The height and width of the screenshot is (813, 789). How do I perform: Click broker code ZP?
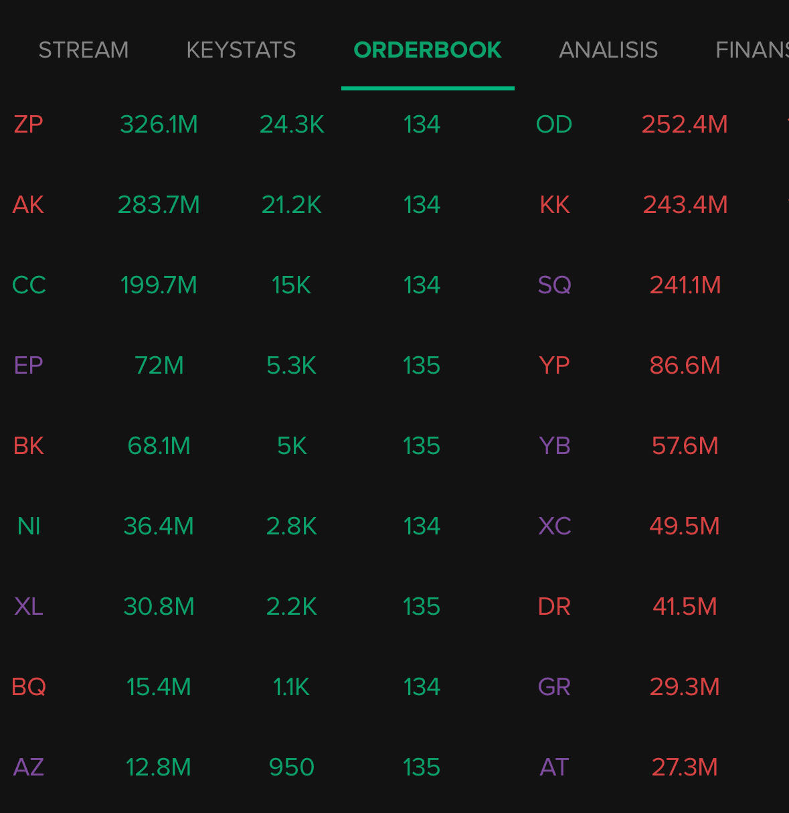point(28,125)
